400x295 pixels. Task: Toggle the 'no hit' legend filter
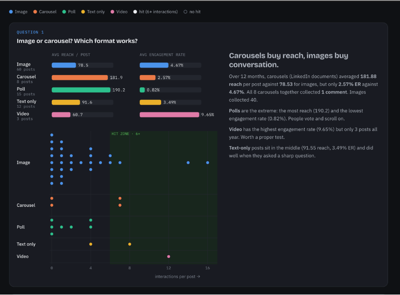pyautogui.click(x=192, y=12)
